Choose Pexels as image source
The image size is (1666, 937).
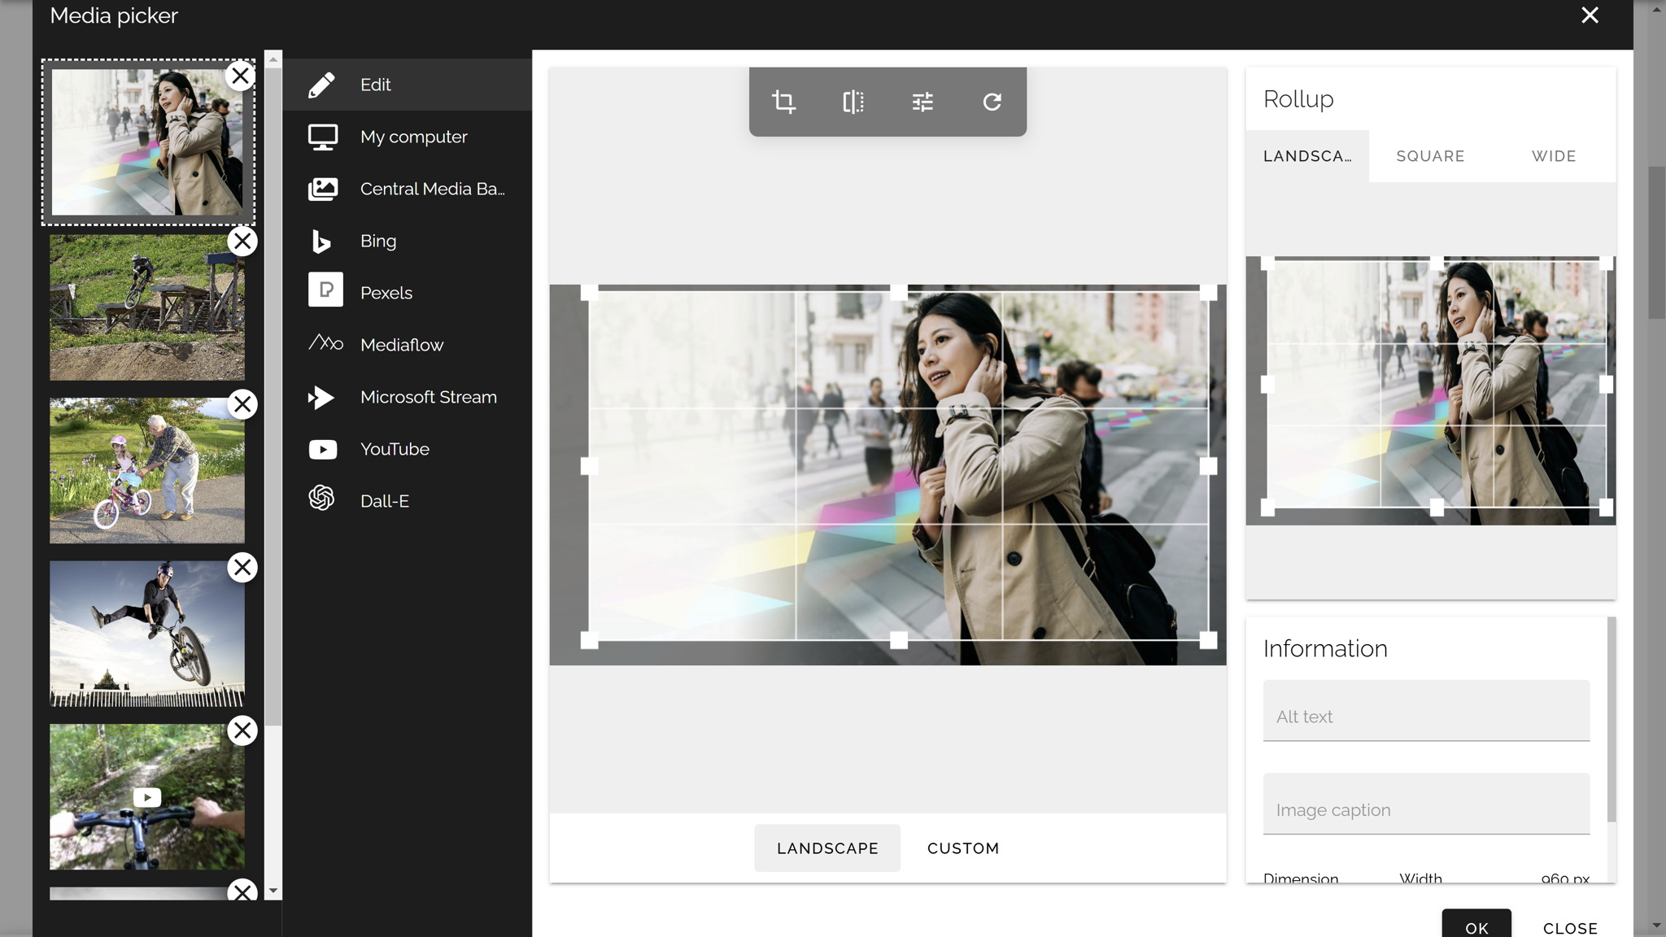point(408,293)
